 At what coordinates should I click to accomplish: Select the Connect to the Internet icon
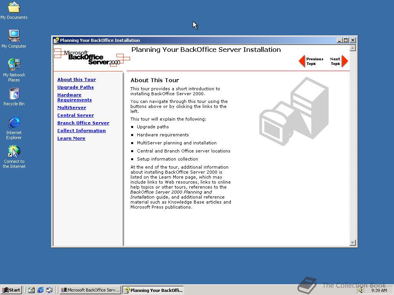click(14, 157)
